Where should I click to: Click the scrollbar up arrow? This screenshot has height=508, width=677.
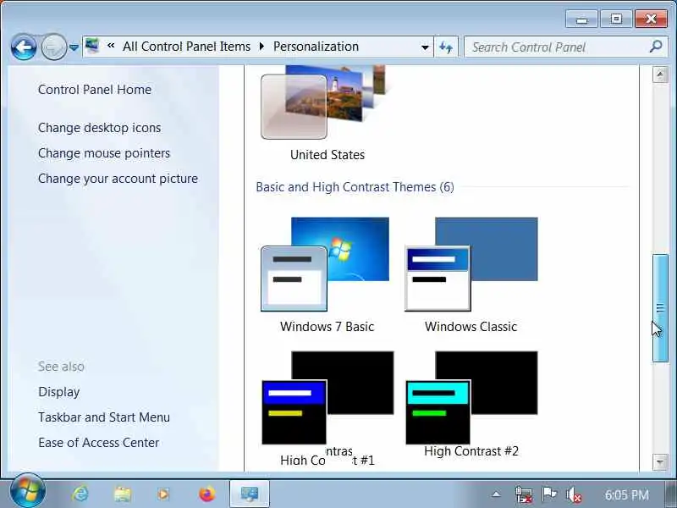(660, 75)
